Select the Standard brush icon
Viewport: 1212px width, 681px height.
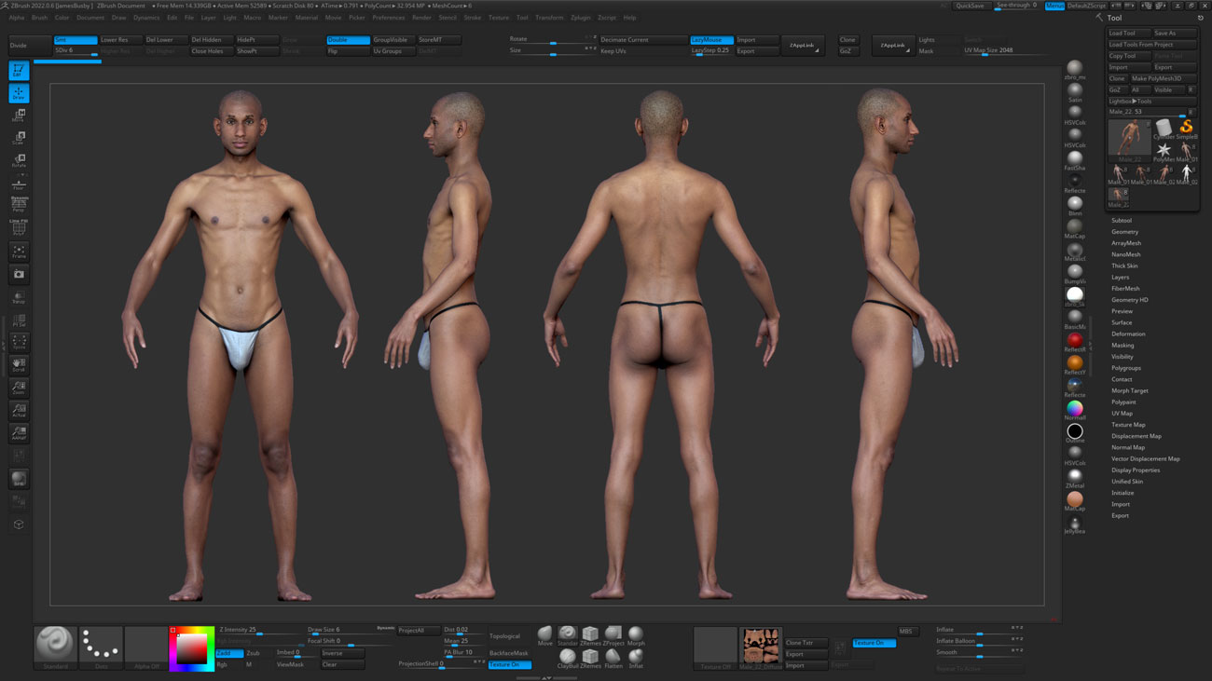(55, 643)
